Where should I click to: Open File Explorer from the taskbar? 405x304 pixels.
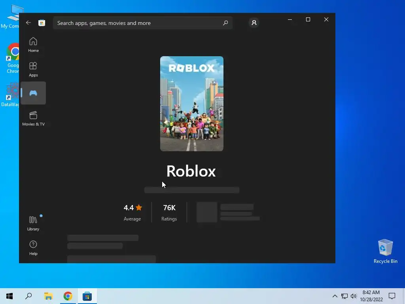tap(48, 296)
